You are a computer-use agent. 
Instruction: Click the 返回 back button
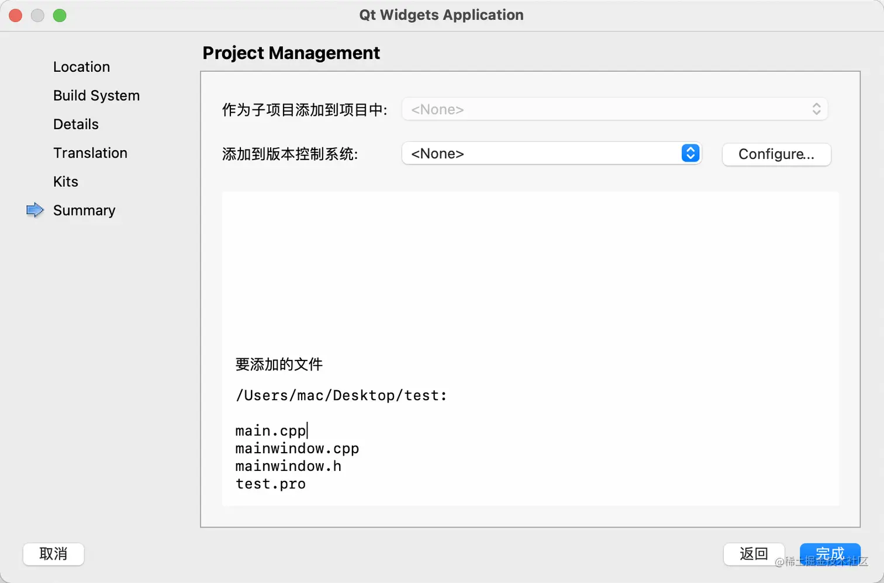[754, 554]
